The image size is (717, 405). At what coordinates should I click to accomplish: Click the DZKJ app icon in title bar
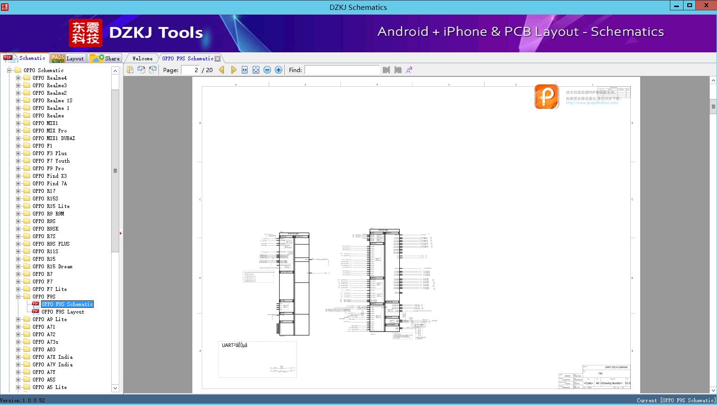click(5, 7)
